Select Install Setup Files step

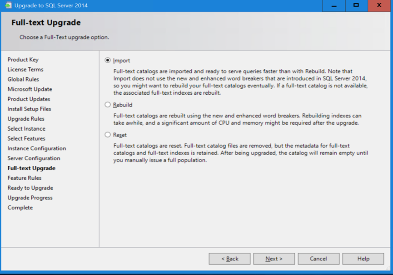click(x=30, y=109)
